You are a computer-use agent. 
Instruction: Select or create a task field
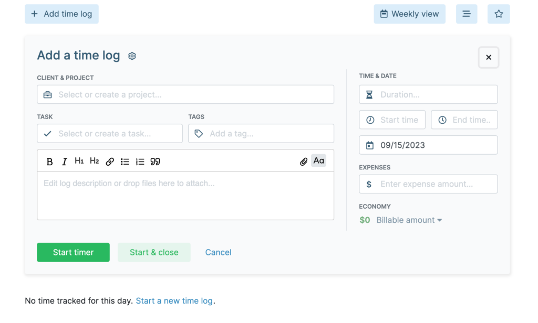[x=110, y=134]
